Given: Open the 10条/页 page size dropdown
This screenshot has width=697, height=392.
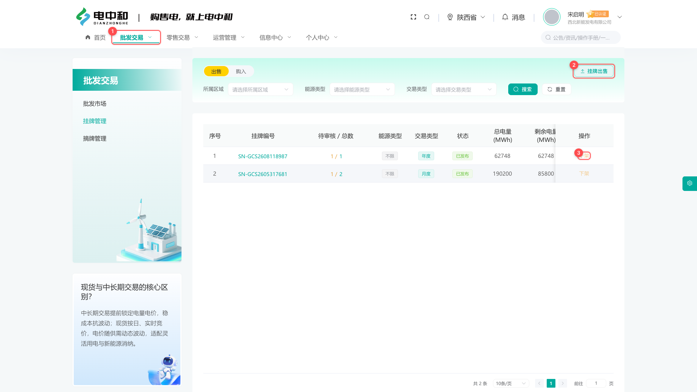Looking at the screenshot, I should [x=511, y=383].
